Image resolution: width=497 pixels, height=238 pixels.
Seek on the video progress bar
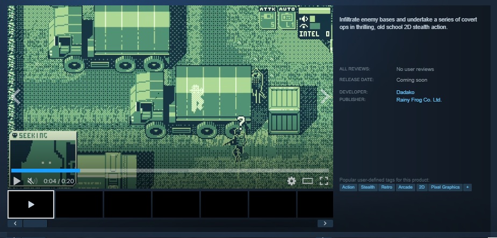(x=170, y=170)
